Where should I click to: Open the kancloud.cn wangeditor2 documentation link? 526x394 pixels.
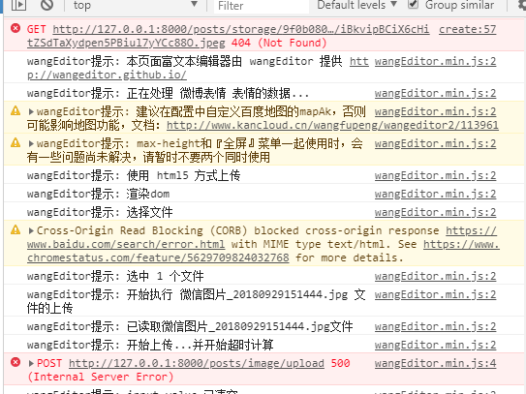coord(332,125)
